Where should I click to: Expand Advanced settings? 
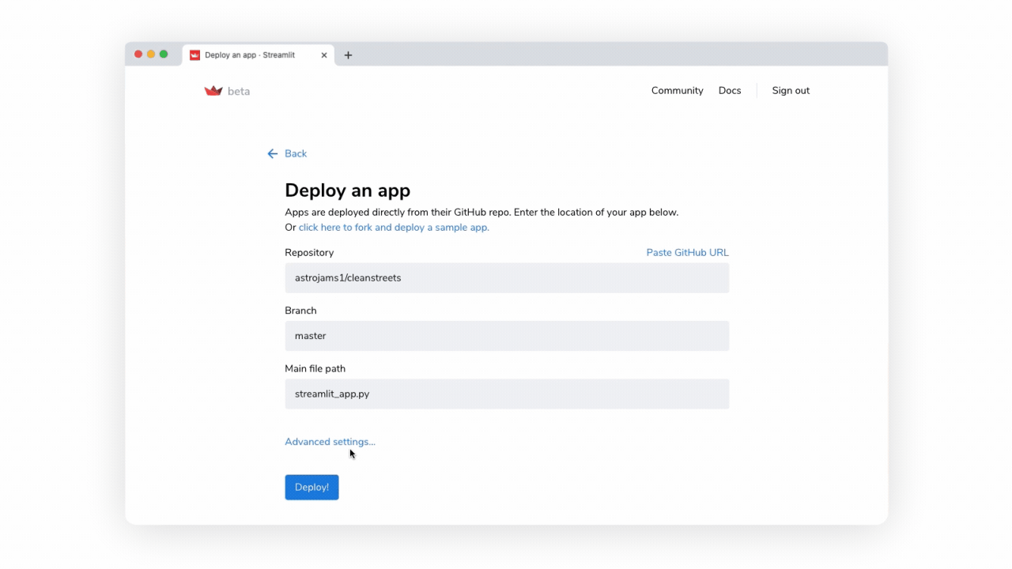point(330,442)
